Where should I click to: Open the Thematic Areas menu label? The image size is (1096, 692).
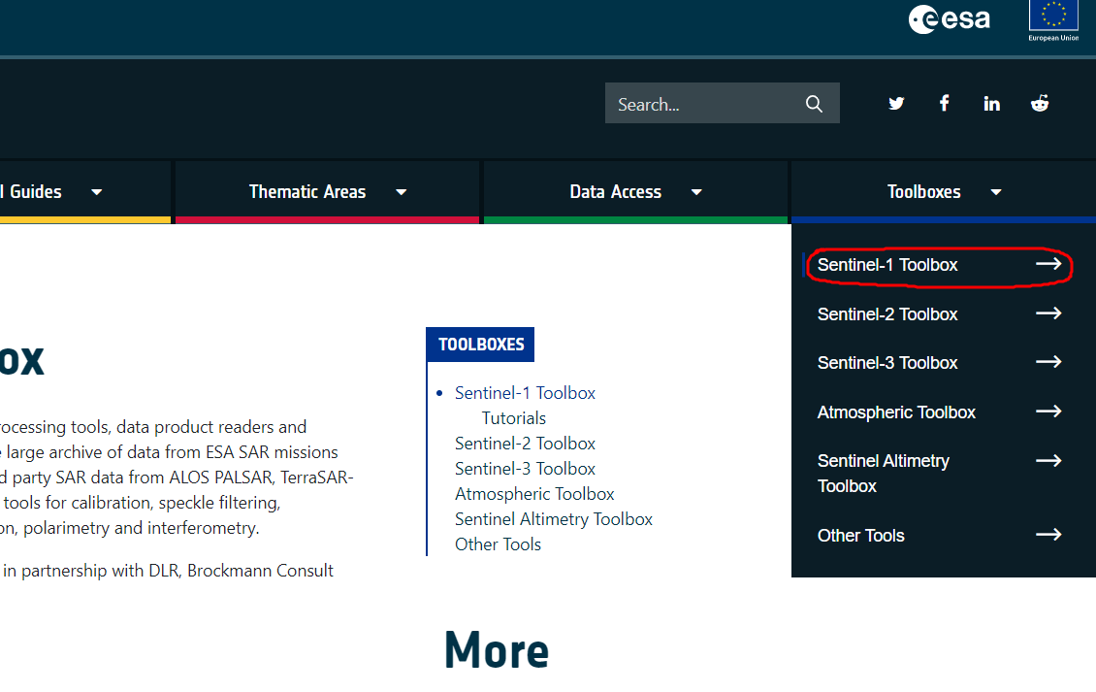(x=307, y=192)
